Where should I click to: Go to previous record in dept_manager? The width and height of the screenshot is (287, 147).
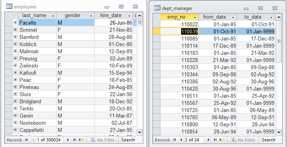[x=181, y=140]
